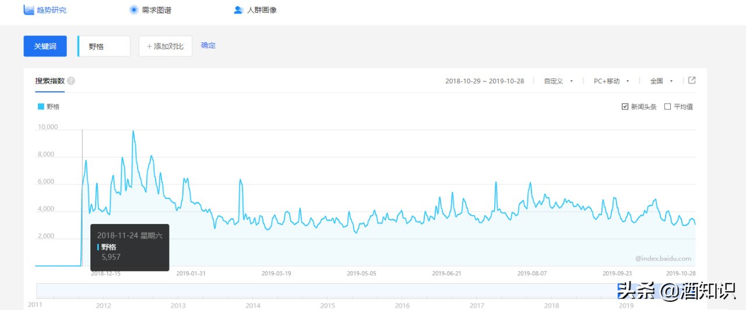Click the 10,000 y-axis label
746x310 pixels.
point(48,127)
